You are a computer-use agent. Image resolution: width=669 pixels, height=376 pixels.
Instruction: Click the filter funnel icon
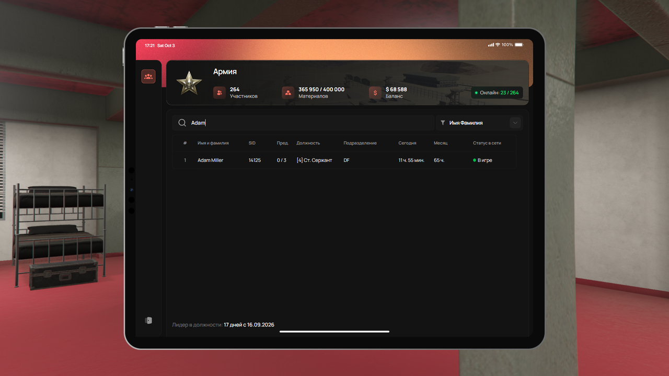point(443,123)
